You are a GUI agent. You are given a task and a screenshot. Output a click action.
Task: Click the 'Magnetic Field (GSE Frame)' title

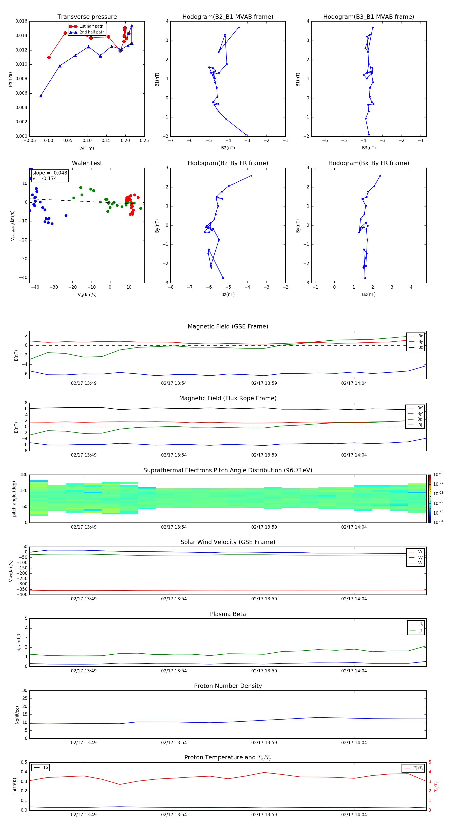click(228, 326)
